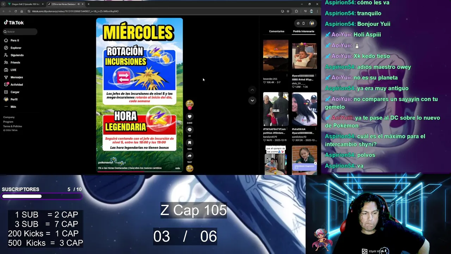The height and width of the screenshot is (254, 451).
Task: Open the browser extensions puzzle icon
Action: tap(296, 11)
